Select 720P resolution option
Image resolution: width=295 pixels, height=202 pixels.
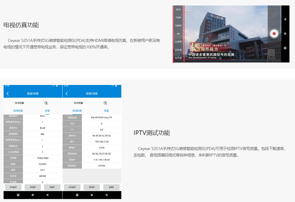(x=178, y=18)
